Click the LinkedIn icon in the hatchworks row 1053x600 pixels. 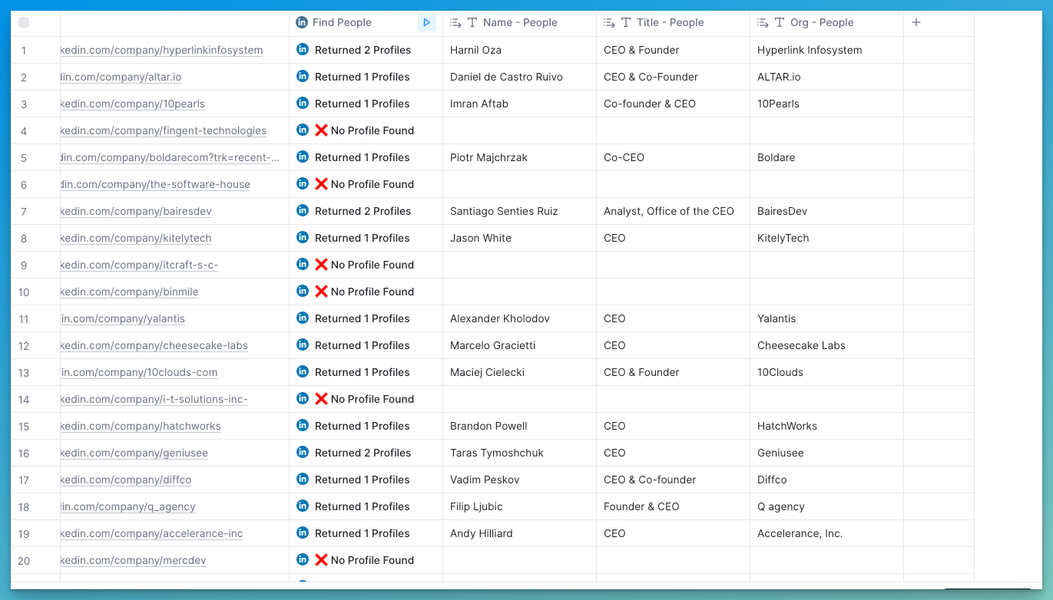tap(303, 426)
